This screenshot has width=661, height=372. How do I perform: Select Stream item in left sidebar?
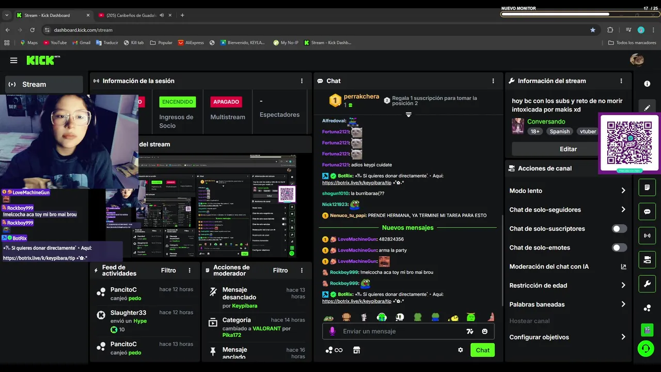(x=44, y=84)
